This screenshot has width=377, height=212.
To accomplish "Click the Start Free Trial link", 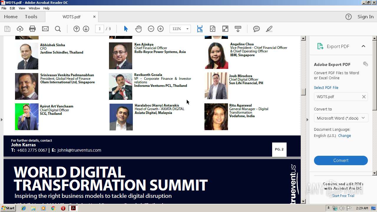I will 343,196.
